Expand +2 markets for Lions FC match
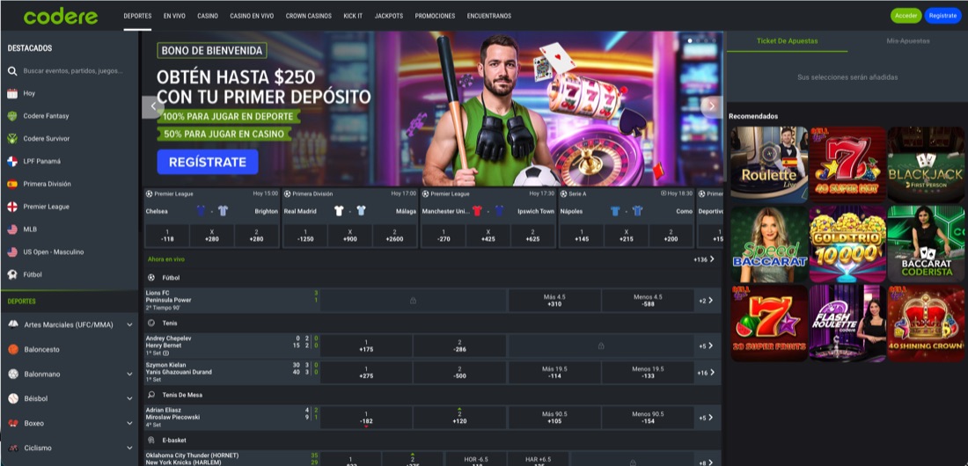 (707, 301)
